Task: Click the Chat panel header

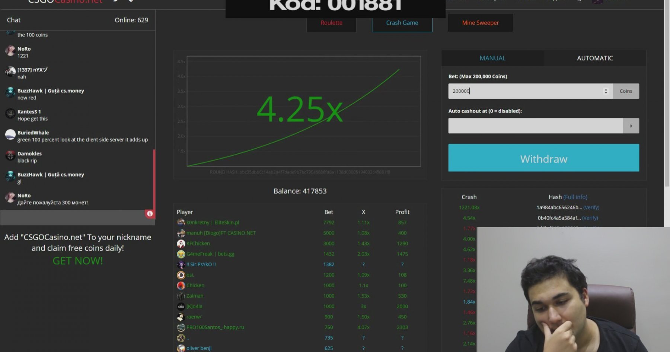Action: click(14, 20)
